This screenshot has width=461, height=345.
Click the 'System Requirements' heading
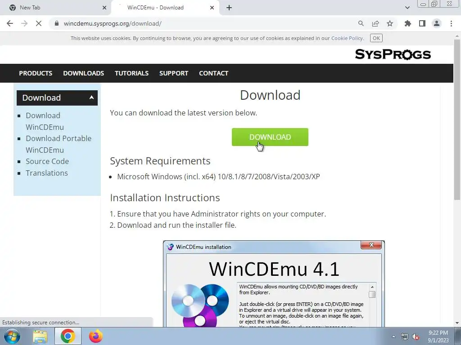pos(160,161)
